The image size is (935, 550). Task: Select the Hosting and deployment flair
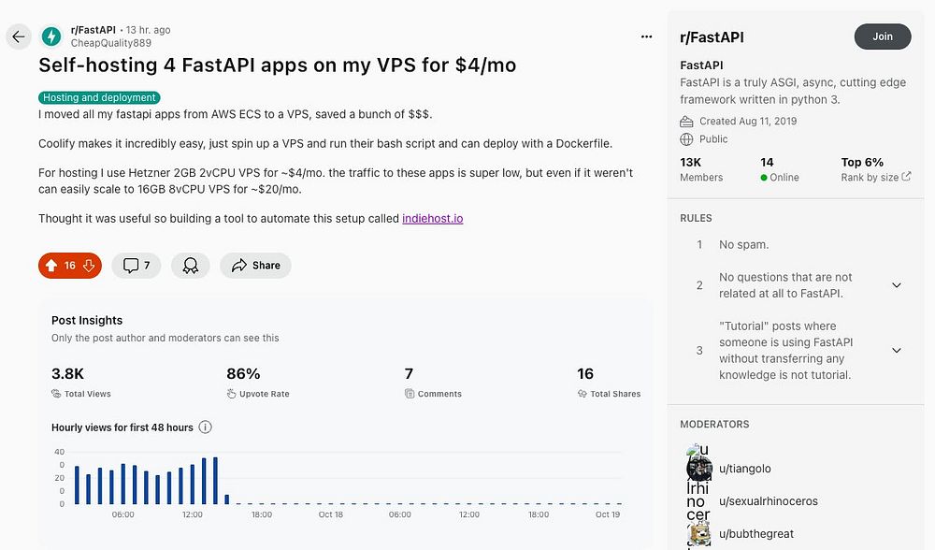(x=100, y=97)
